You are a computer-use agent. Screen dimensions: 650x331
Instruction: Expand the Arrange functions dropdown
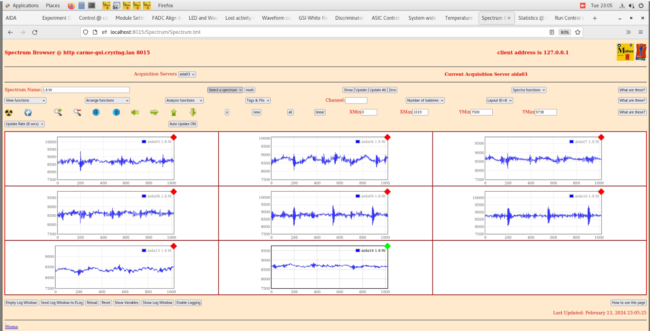point(107,101)
